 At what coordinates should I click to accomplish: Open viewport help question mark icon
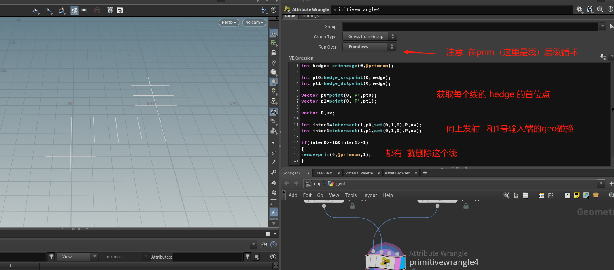point(273,10)
